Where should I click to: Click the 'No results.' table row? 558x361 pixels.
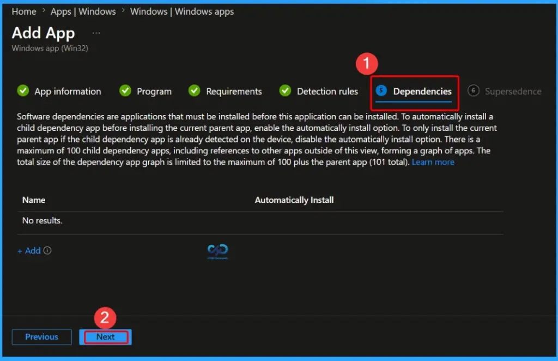pos(260,221)
